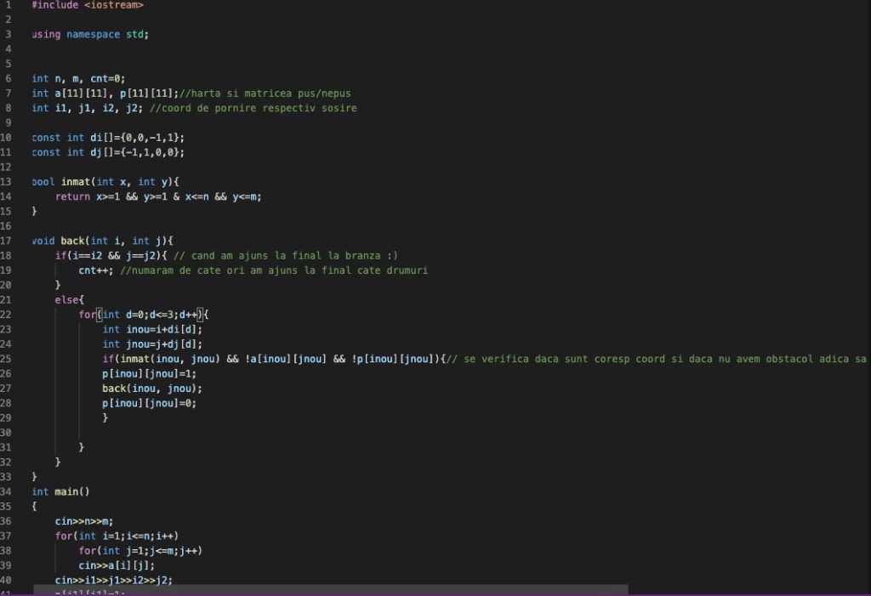
Task: Click comment '//coord de pornire respectiv sosire'
Action: click(x=253, y=108)
